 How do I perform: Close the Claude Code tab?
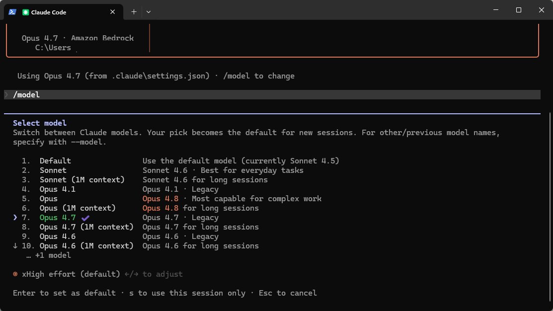pos(112,12)
